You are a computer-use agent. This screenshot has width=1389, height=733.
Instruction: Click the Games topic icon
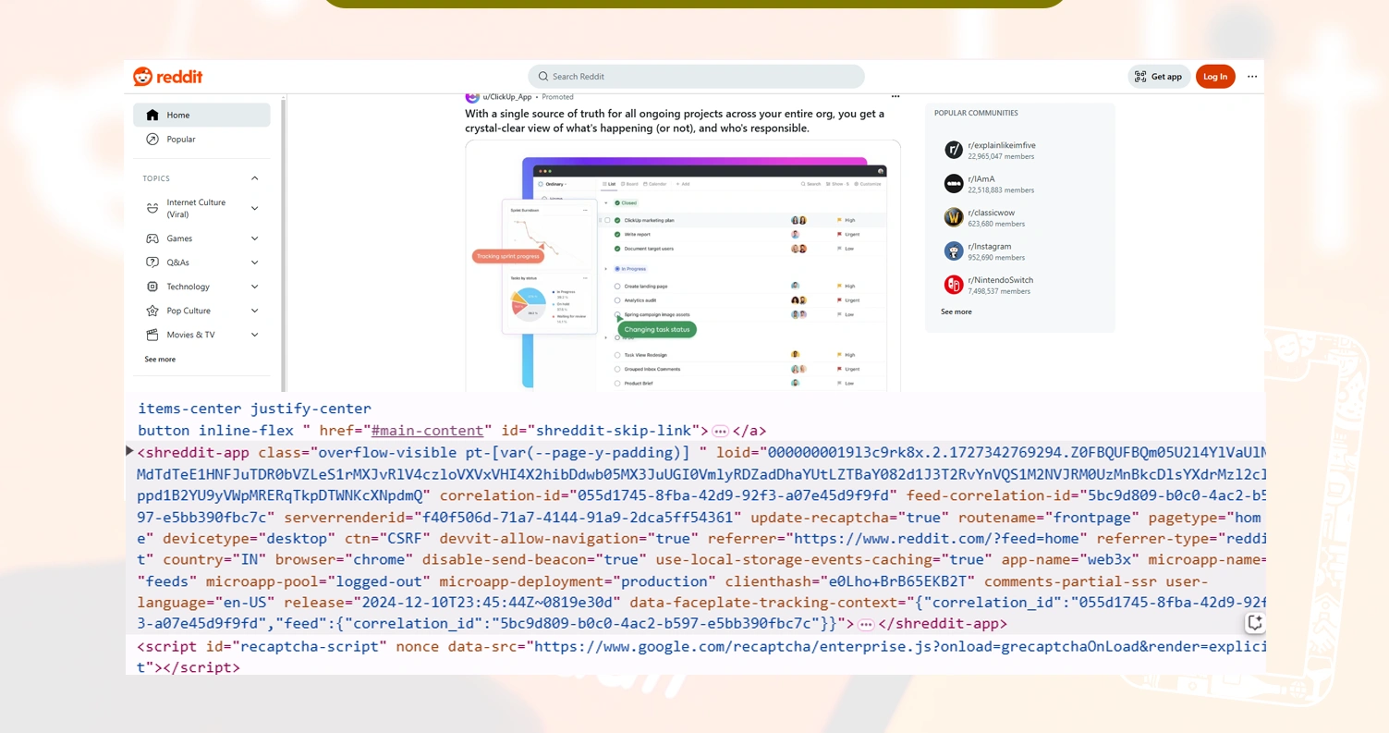pyautogui.click(x=152, y=238)
